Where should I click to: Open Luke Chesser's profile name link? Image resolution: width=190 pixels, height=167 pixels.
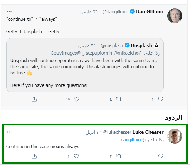pyautogui.click(x=150, y=132)
